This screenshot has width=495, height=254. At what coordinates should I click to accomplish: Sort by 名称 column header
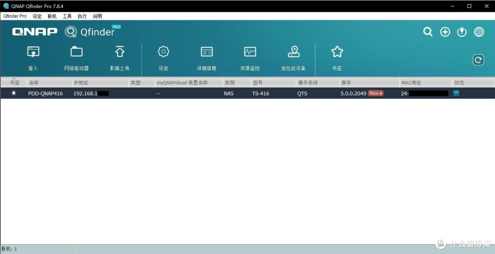coord(49,83)
